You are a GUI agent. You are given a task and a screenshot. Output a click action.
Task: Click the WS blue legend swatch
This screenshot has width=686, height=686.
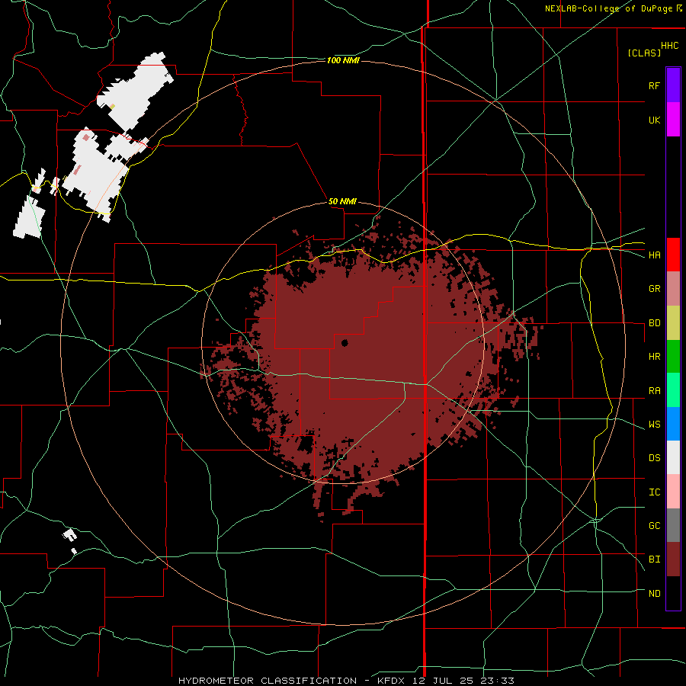click(673, 424)
